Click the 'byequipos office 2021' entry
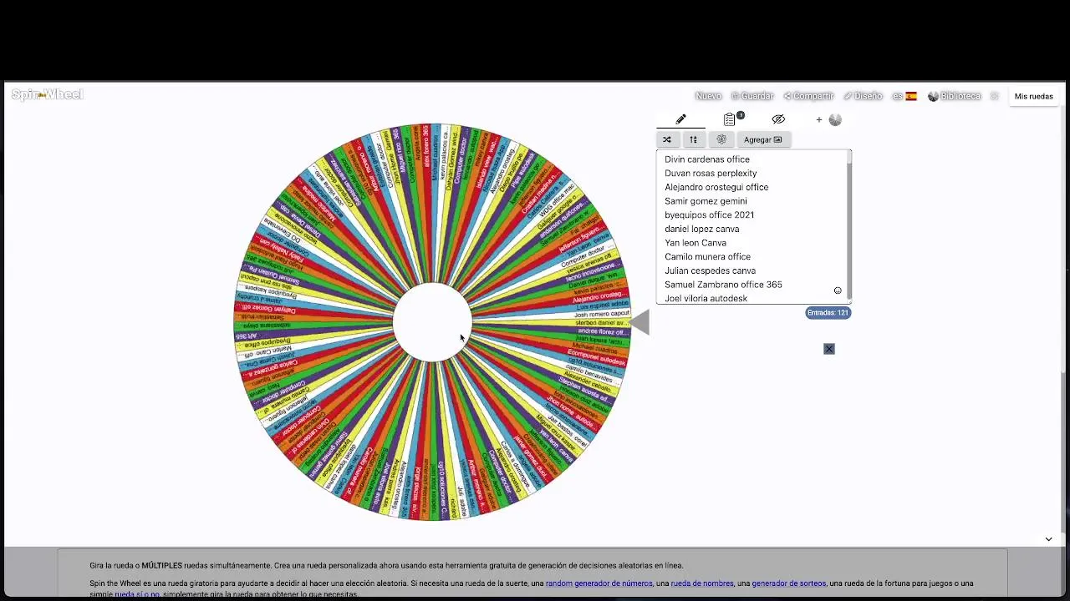 [710, 215]
